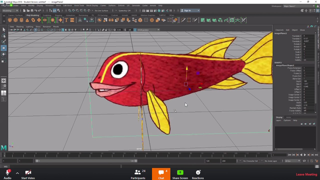The width and height of the screenshot is (320, 180).
Task: Activate the Rotate tool in toolbox
Action: pos(4,54)
